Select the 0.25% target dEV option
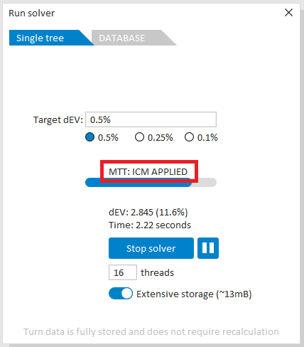The image size is (304, 347). point(139,137)
